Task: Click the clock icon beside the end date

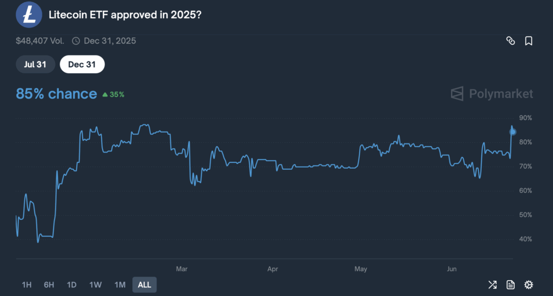Action: 76,41
